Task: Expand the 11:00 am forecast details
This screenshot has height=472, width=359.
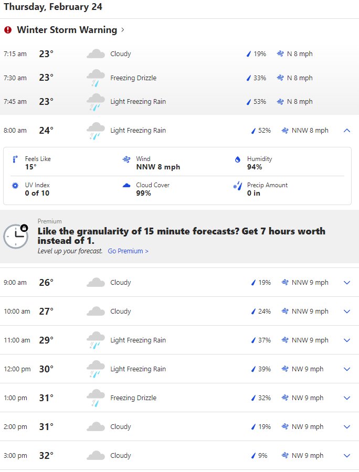Action: 346,340
